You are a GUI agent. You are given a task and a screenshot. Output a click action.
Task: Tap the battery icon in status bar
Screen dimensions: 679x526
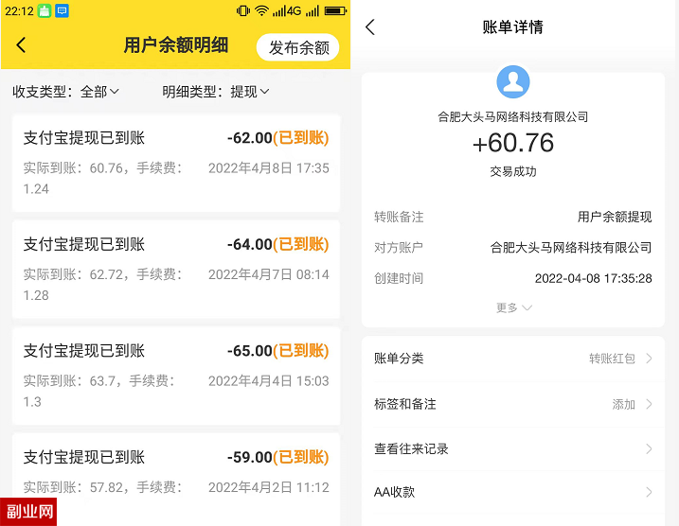[x=335, y=10]
